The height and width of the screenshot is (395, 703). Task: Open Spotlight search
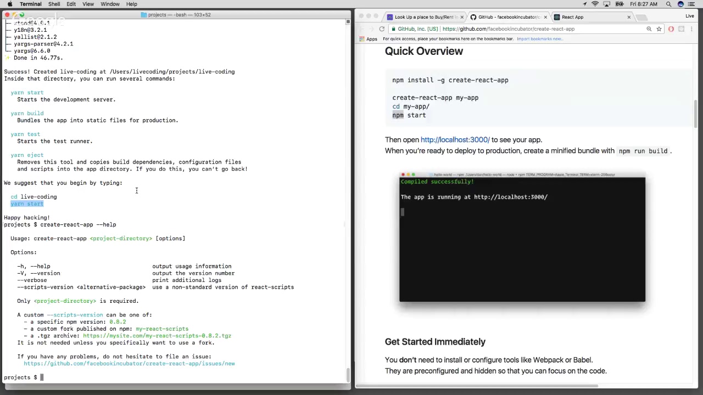pos(669,4)
